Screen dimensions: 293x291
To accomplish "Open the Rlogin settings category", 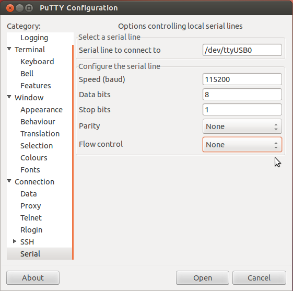I will [x=31, y=230].
